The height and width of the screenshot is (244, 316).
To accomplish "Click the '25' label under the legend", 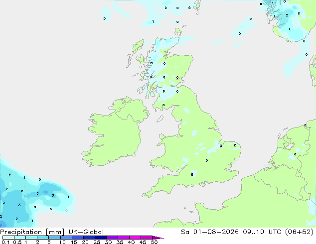I will pos(97,242).
